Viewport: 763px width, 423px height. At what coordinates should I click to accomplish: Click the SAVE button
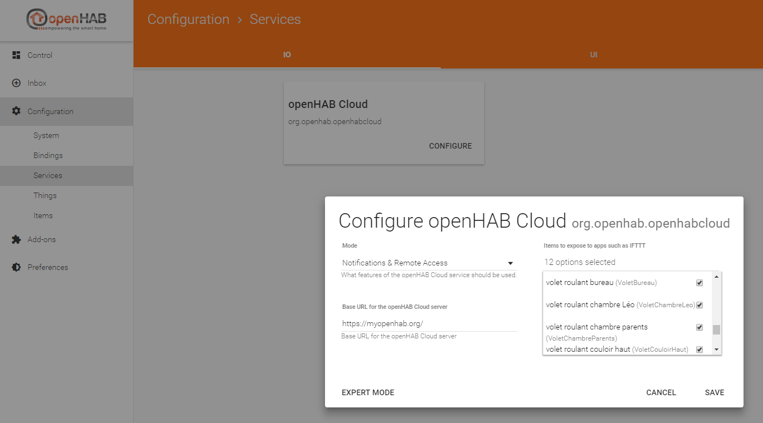tap(715, 392)
